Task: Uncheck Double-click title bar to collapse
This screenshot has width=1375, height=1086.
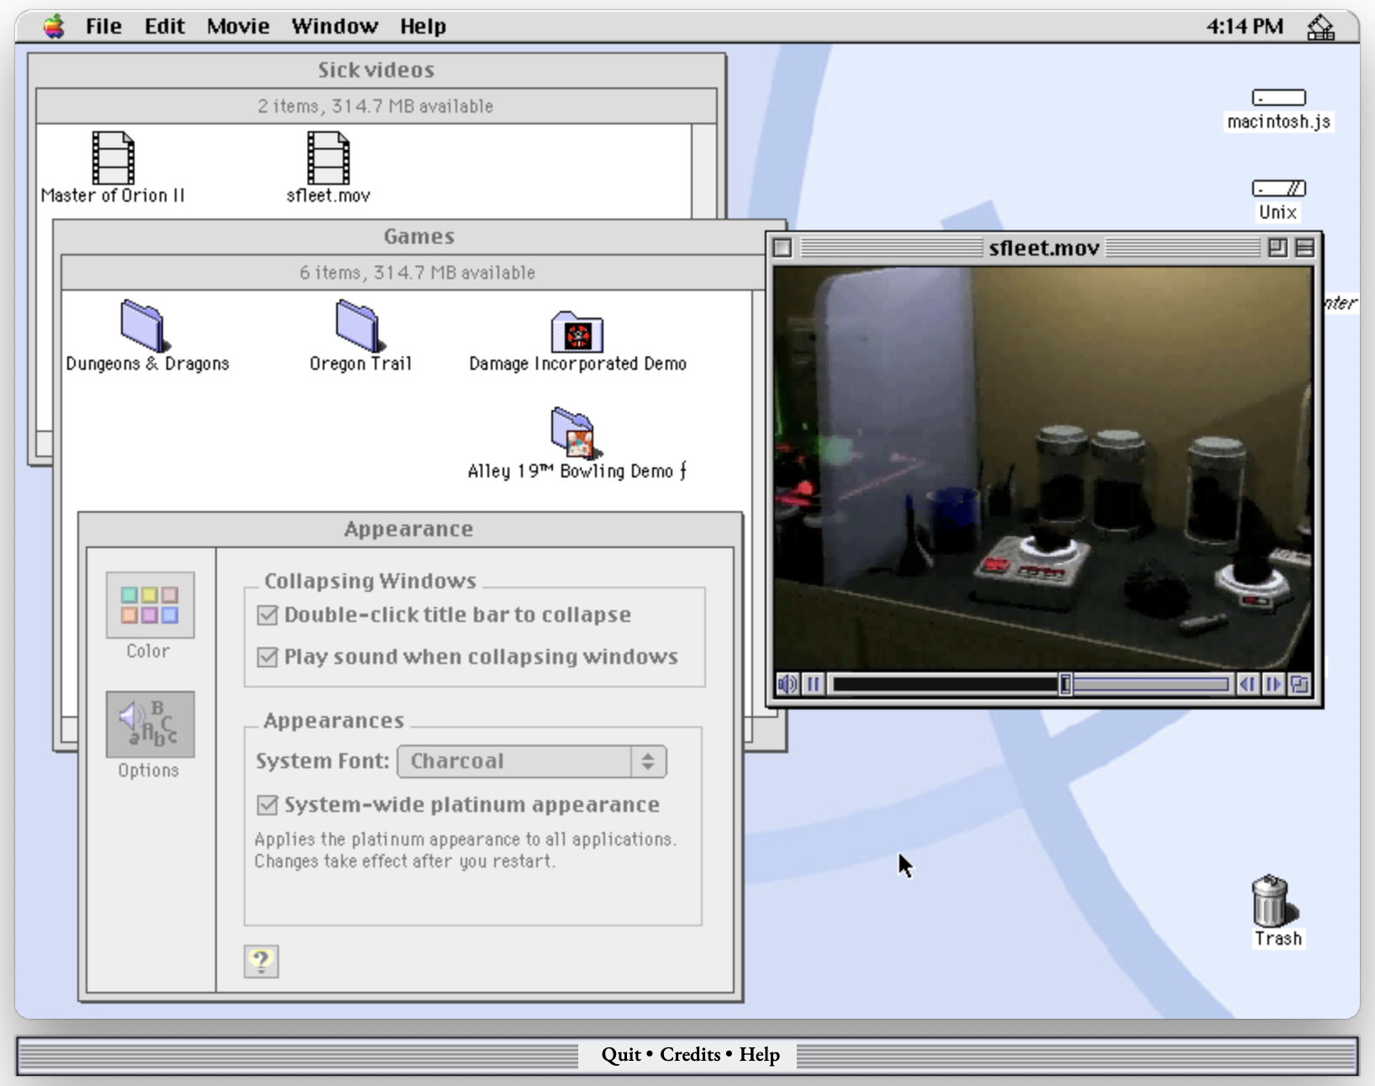Action: pos(266,614)
